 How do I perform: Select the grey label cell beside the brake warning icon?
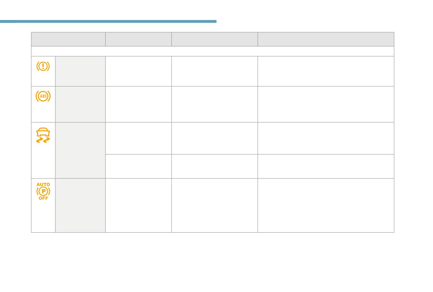(x=80, y=71)
